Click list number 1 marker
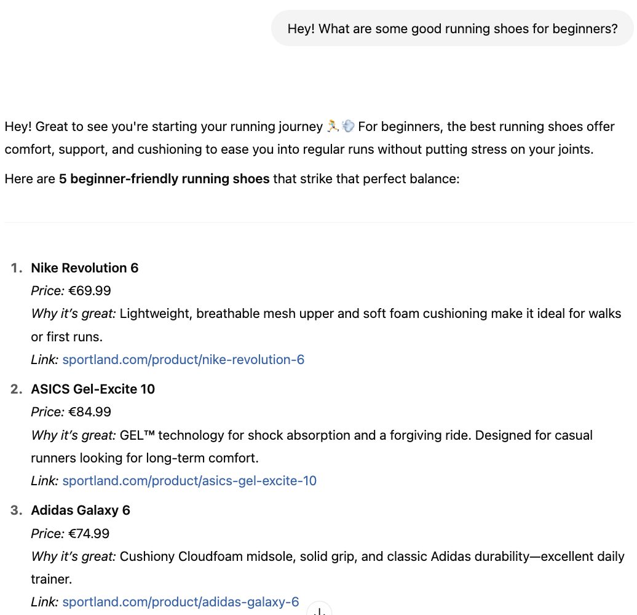This screenshot has width=637, height=615. click(16, 268)
